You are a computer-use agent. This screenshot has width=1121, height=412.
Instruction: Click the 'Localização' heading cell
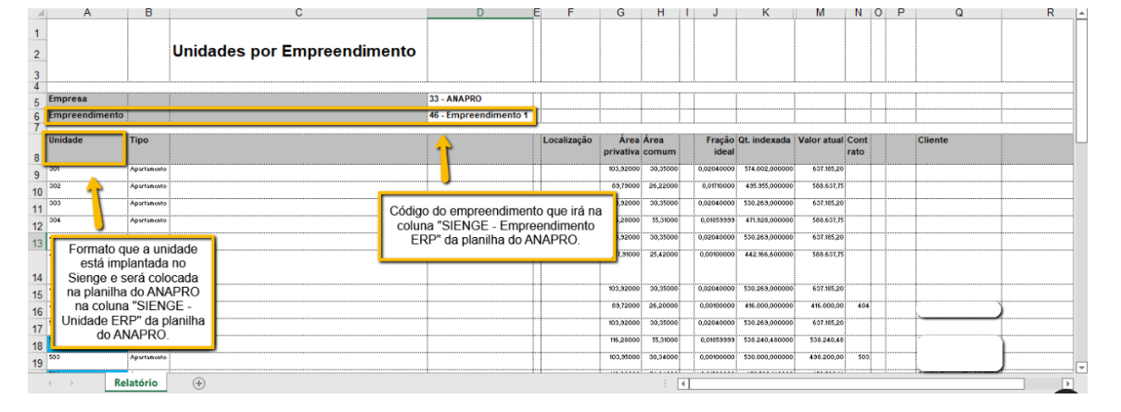point(570,150)
